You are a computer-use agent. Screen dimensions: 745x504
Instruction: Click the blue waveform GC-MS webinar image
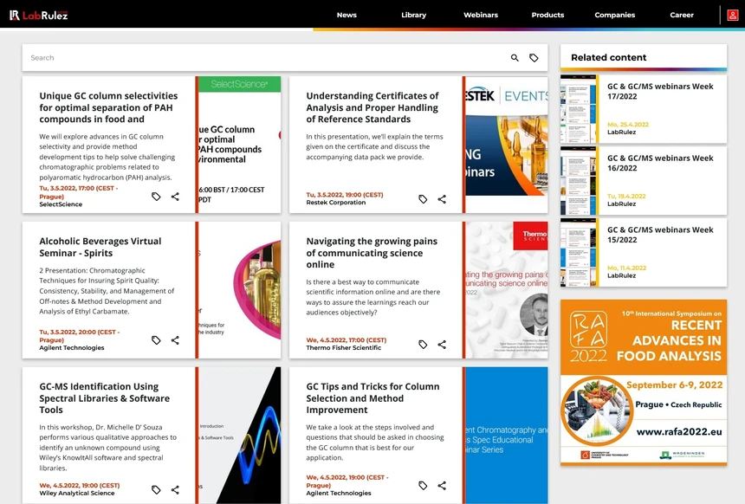[239, 435]
